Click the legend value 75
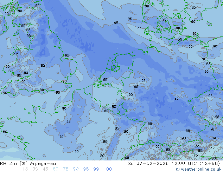223x172 pixels. point(65,169)
